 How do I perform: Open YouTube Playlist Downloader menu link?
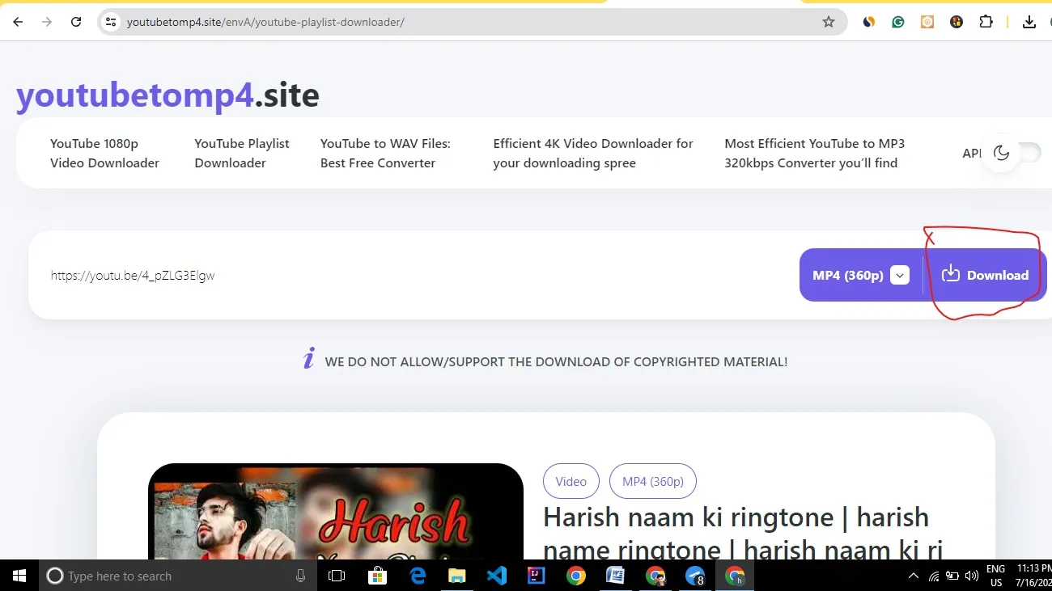click(242, 153)
